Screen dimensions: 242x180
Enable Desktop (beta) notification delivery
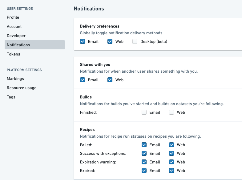click(135, 41)
